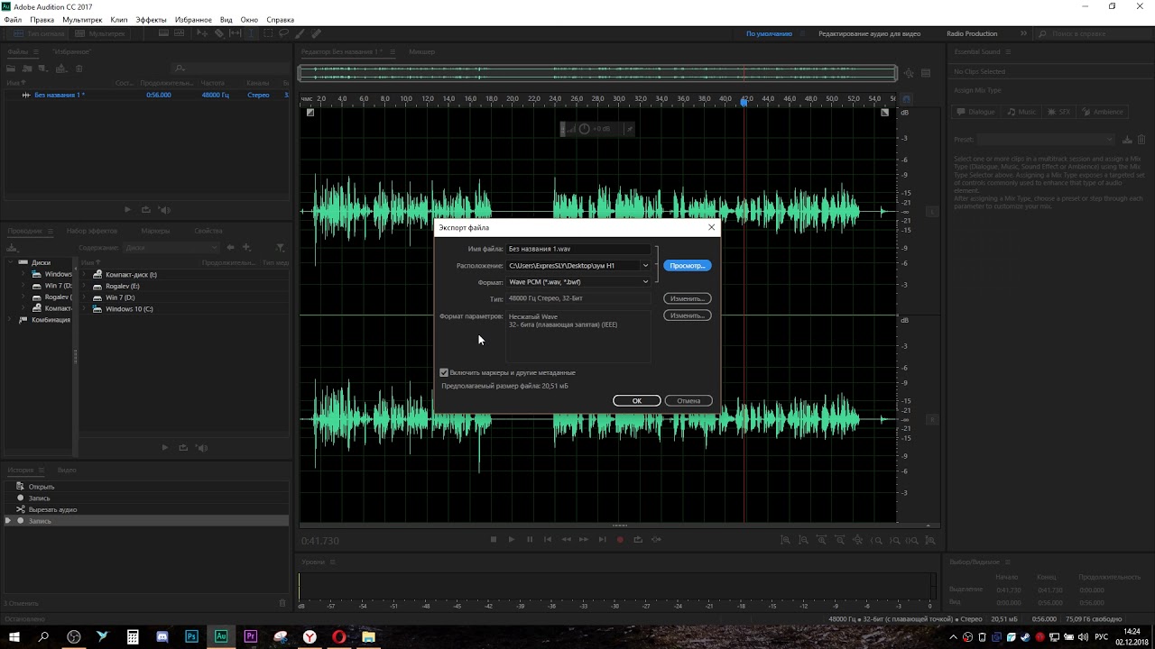Click the HUD volume knob on waveform
1155x649 pixels.
(x=584, y=129)
